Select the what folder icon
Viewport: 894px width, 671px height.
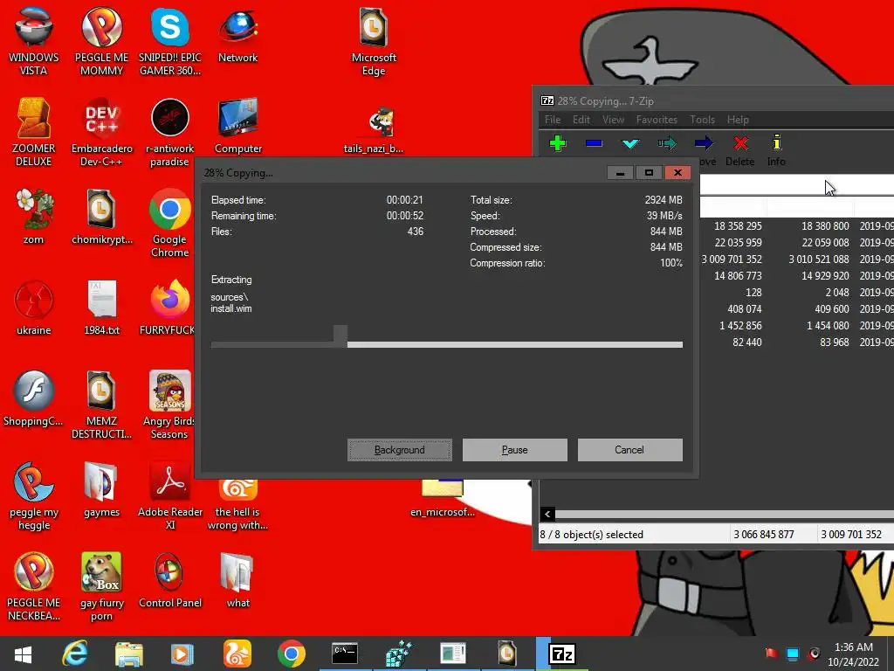coord(237,580)
